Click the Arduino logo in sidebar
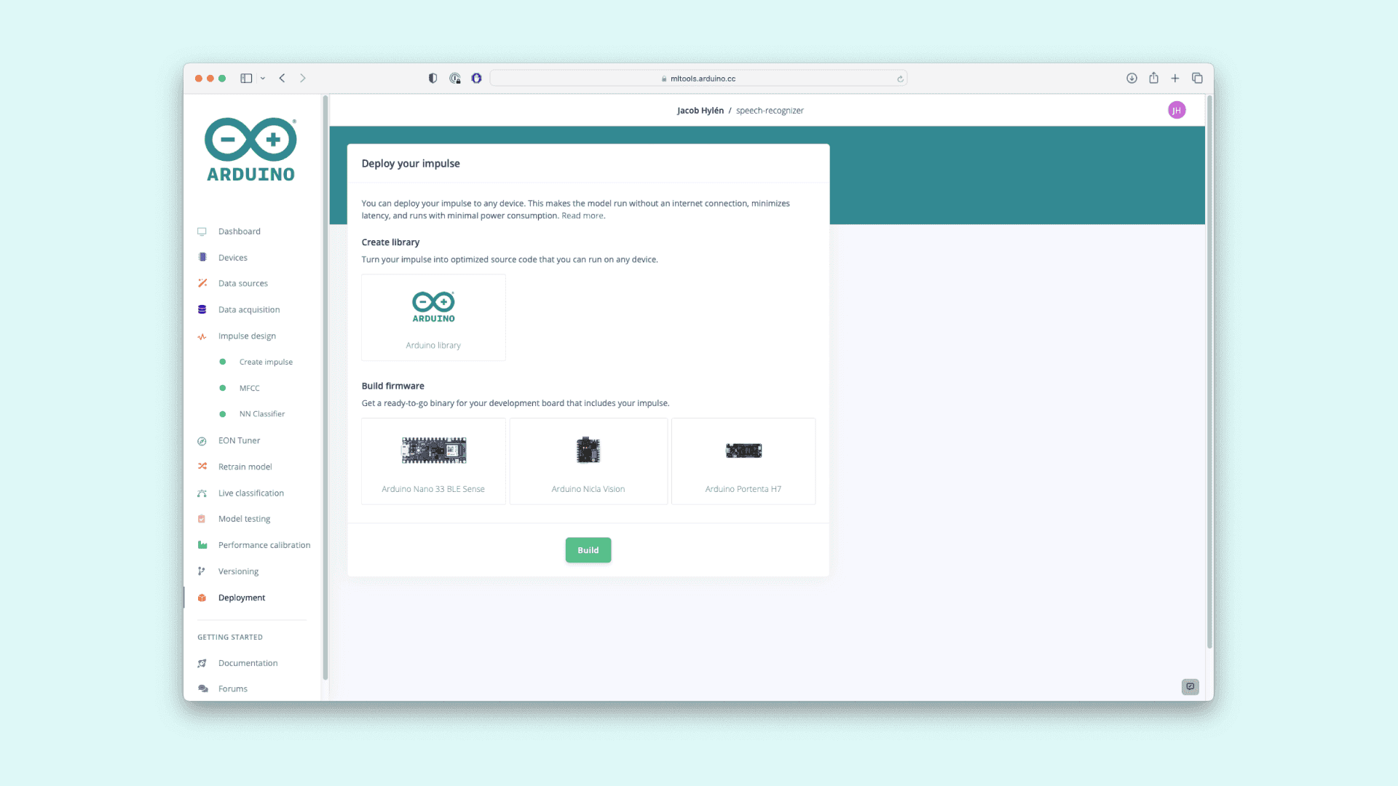Screen dimensions: 1398x786 [x=250, y=149]
